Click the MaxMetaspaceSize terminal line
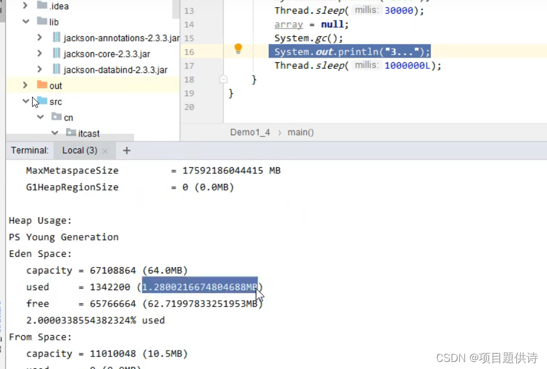The image size is (547, 369). click(x=153, y=170)
